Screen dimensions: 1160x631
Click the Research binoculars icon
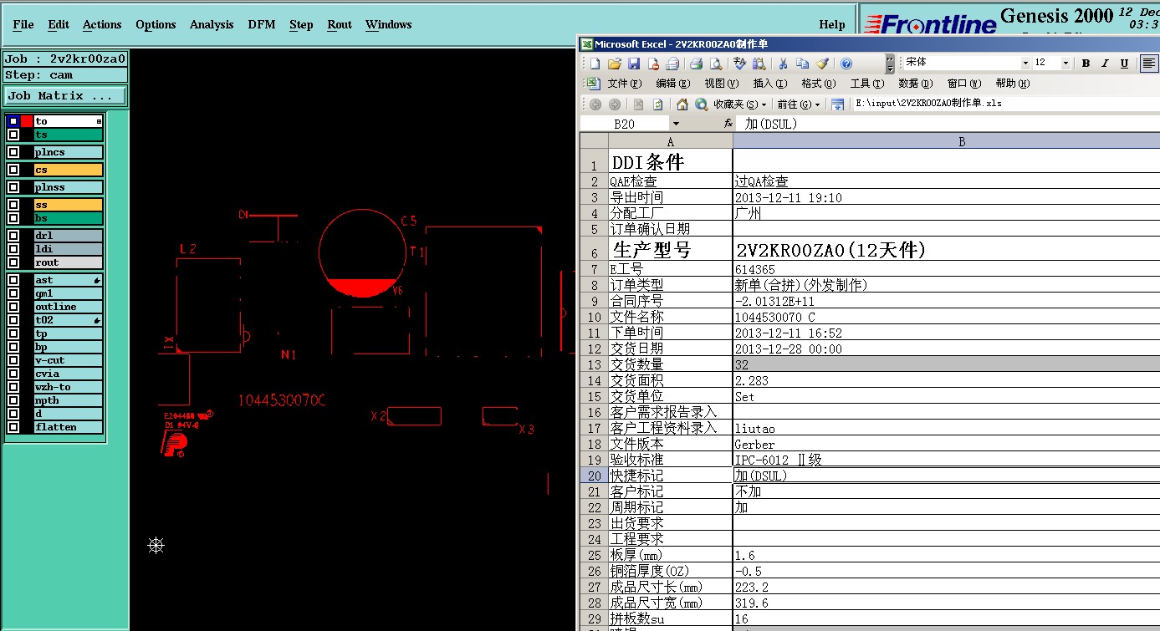pos(759,64)
